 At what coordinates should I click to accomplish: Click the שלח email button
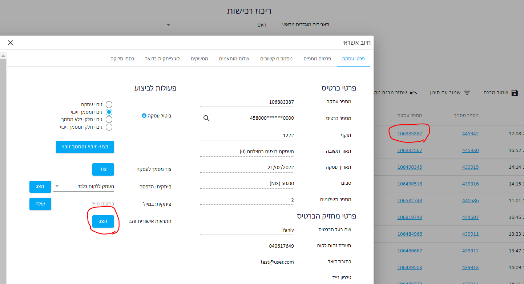pyautogui.click(x=40, y=204)
